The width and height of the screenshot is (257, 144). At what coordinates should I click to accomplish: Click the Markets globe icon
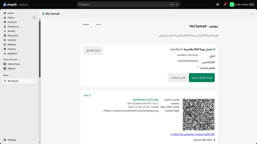[x=5, y=44]
